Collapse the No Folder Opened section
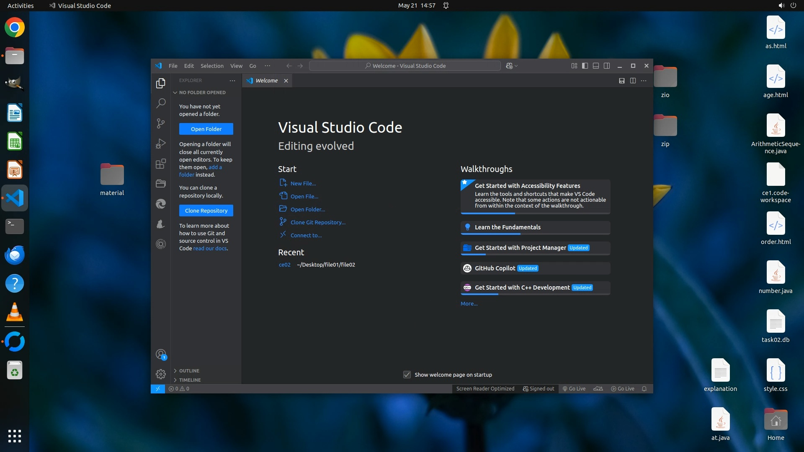The width and height of the screenshot is (804, 452). (x=202, y=92)
